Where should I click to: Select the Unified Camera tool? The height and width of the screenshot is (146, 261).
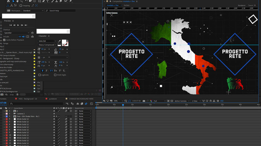point(31,1)
